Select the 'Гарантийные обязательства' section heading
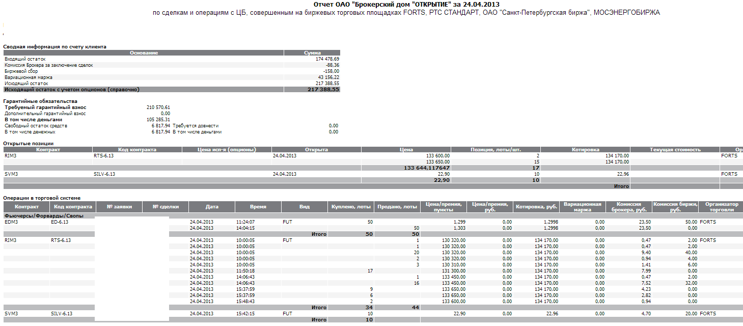The width and height of the screenshot is (743, 326). pos(40,101)
